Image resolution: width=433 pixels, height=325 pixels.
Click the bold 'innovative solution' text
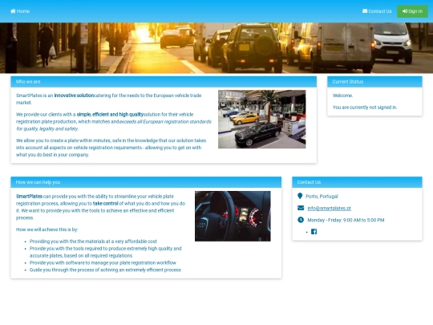(74, 95)
